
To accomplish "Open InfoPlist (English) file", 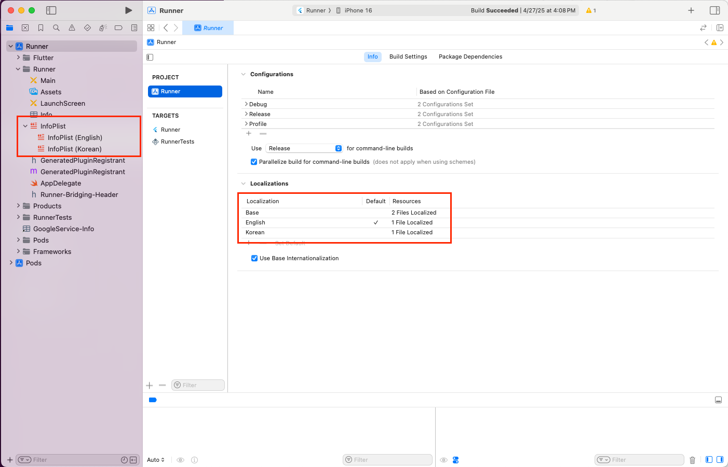I will 75,137.
